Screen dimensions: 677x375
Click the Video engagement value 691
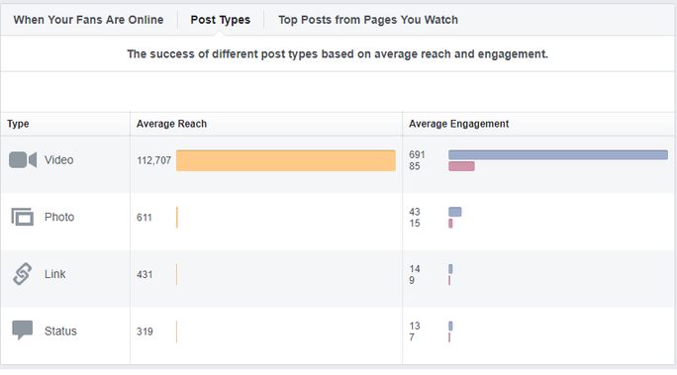click(x=417, y=154)
